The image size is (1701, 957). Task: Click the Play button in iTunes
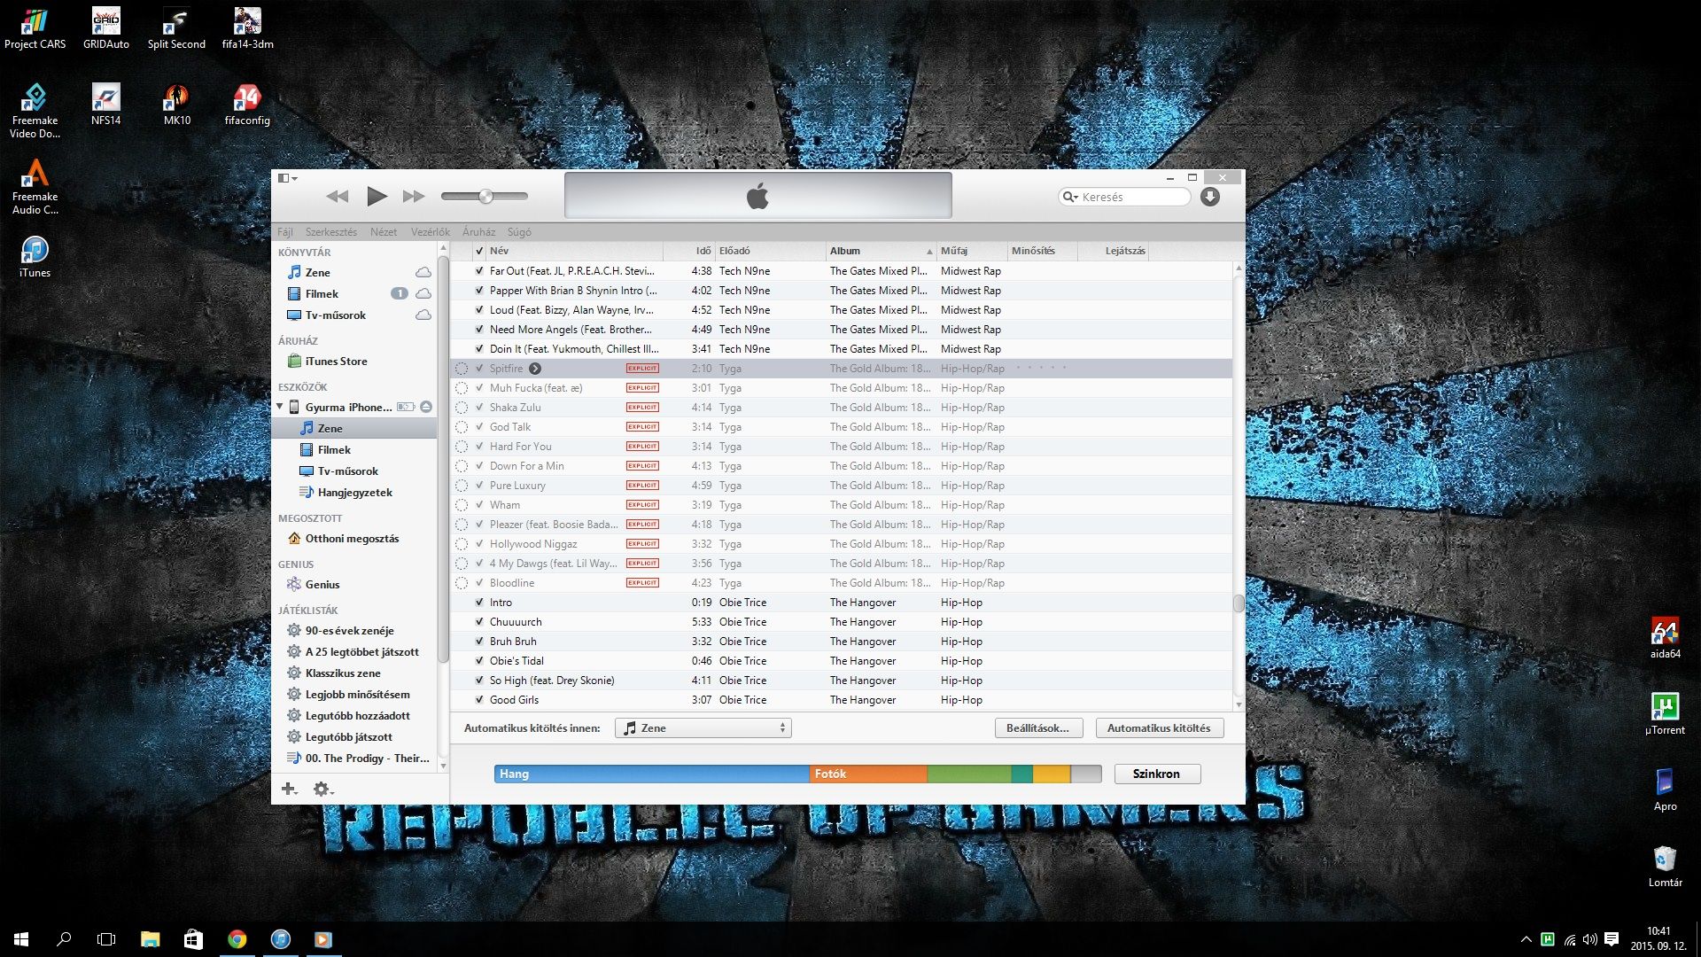pyautogui.click(x=377, y=196)
